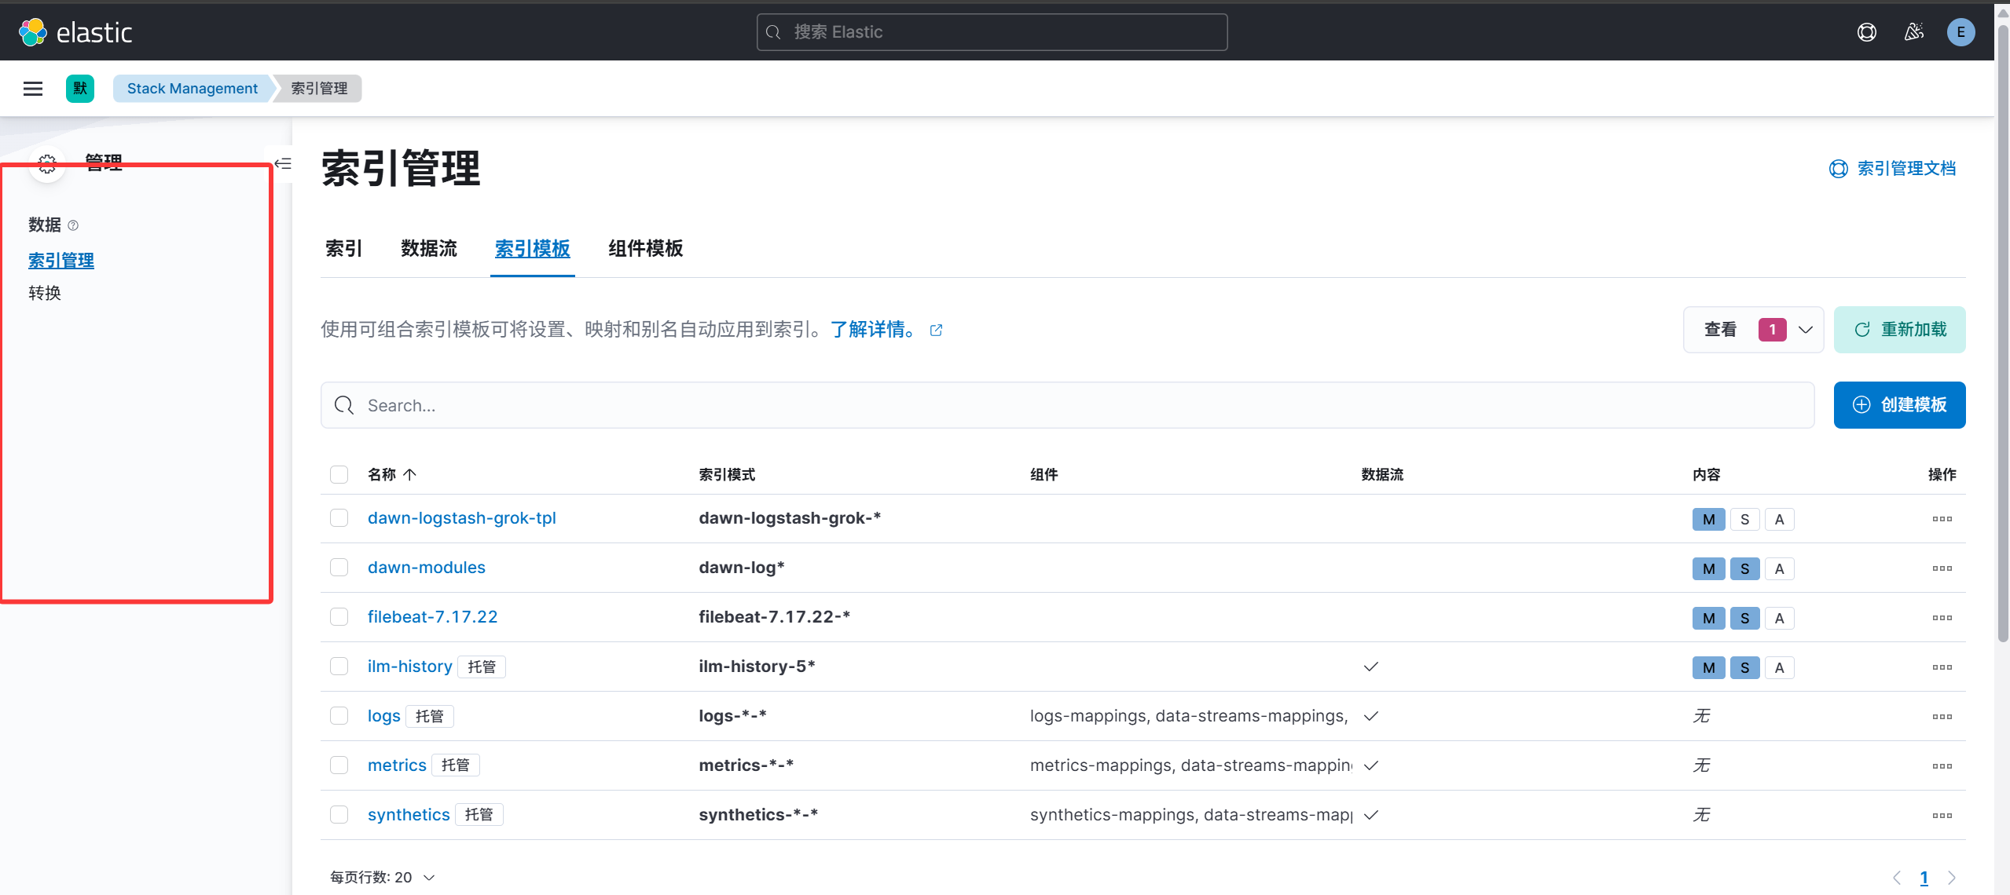
Task: Switch to the 组件模板 tab
Action: [646, 249]
